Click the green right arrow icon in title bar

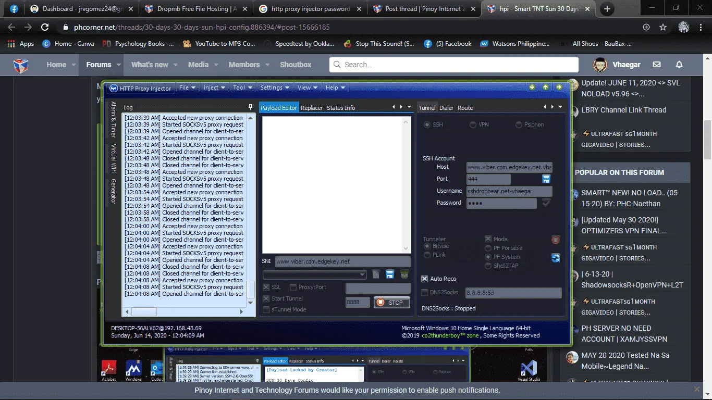[559, 87]
